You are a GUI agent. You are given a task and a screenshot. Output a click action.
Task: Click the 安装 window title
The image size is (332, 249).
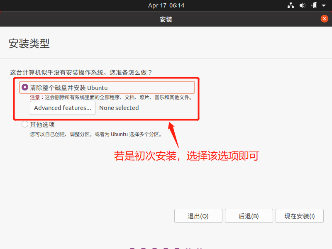tap(166, 19)
